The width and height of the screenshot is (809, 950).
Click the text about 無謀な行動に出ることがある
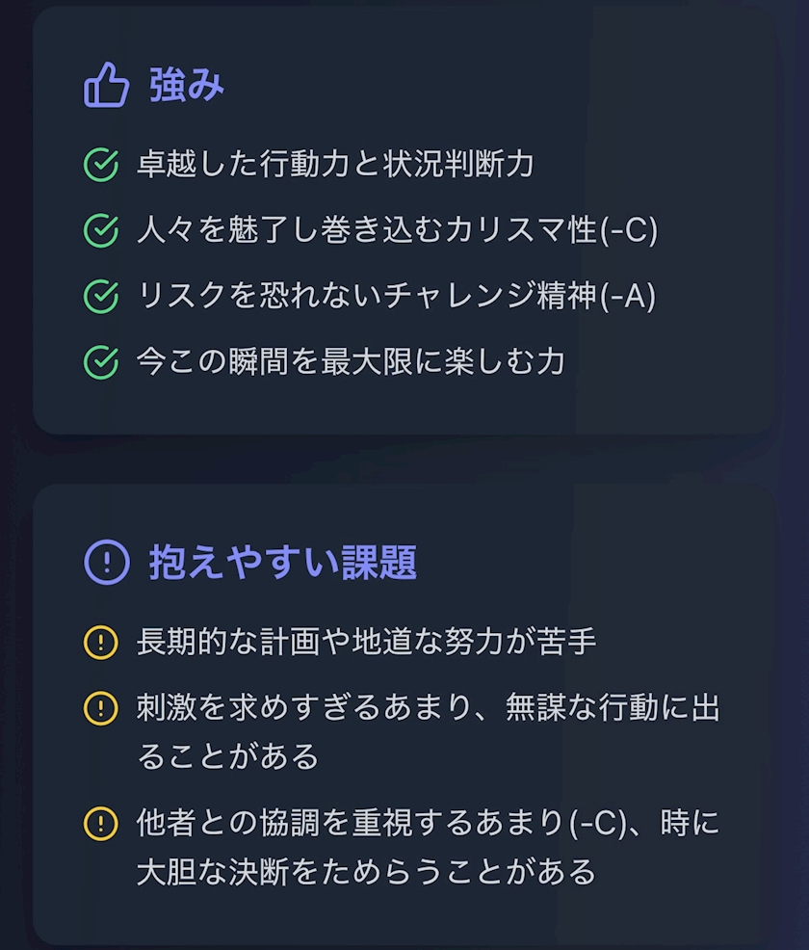(x=428, y=732)
